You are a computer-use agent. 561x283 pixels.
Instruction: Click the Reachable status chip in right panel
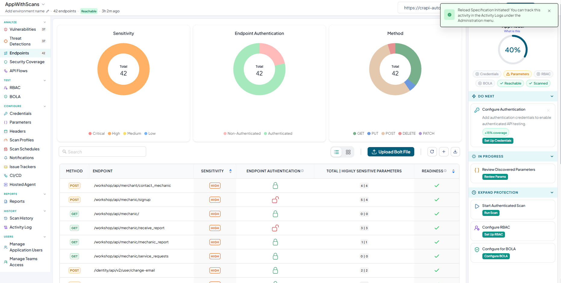click(x=510, y=84)
